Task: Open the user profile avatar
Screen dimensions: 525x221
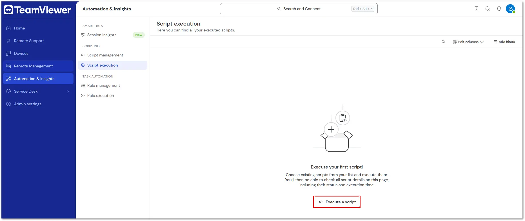Action: pyautogui.click(x=510, y=9)
